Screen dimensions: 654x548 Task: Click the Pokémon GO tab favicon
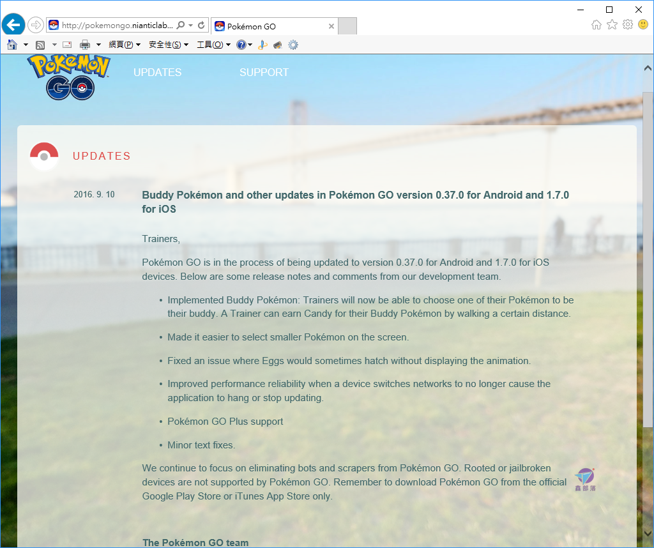pyautogui.click(x=220, y=26)
